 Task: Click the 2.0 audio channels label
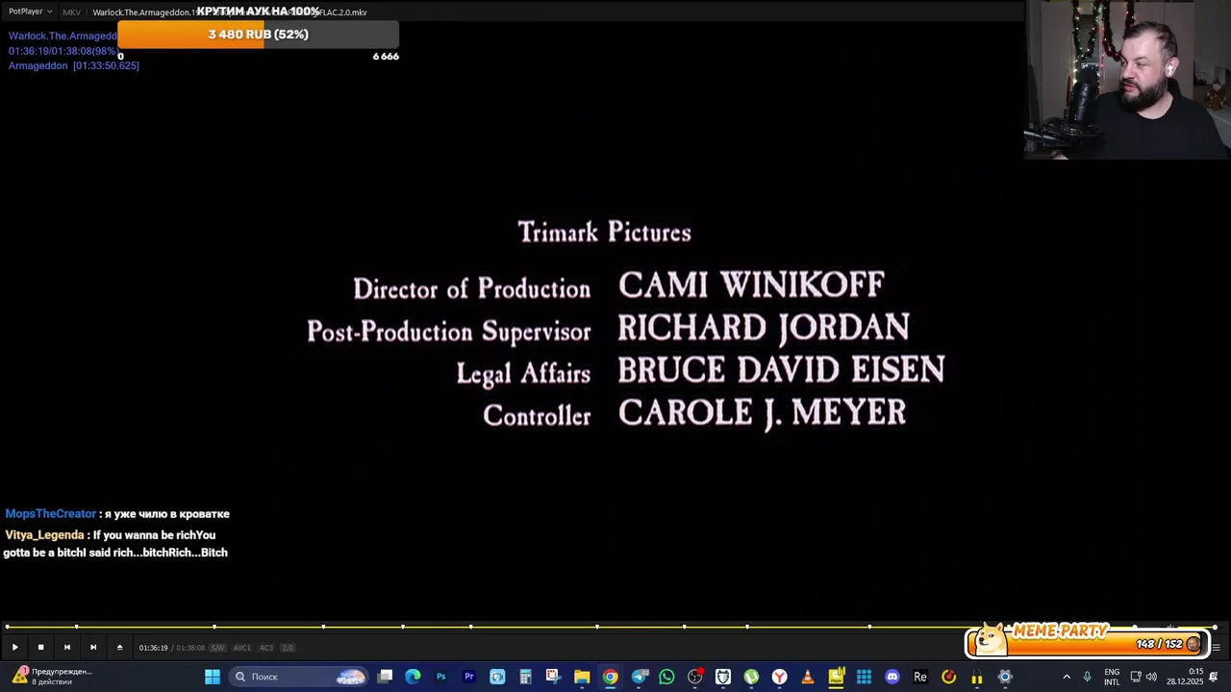[x=288, y=648]
